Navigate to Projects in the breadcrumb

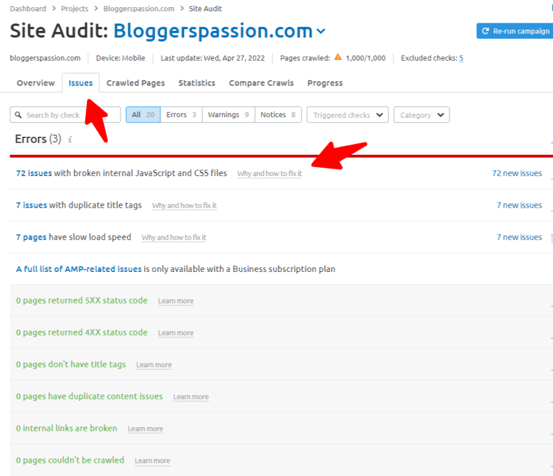click(x=74, y=8)
